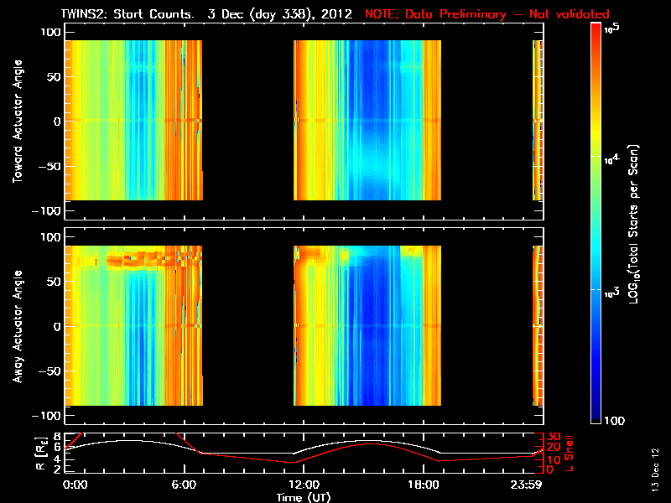
Task: Click the red 'Data Preliminary – Not validated' note
Action: [x=486, y=14]
